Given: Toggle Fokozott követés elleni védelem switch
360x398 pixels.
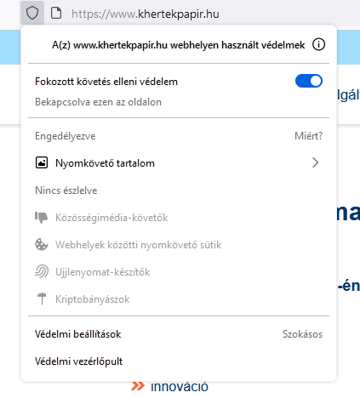Looking at the screenshot, I should point(309,81).
